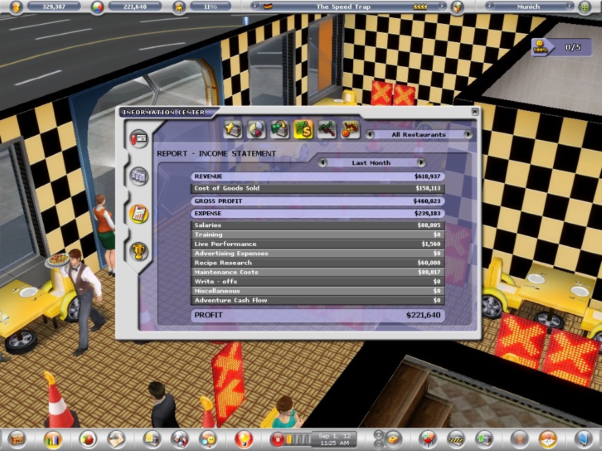Show previous restaurant in All Restaurants selector
The width and height of the screenshot is (602, 451).
(x=370, y=134)
